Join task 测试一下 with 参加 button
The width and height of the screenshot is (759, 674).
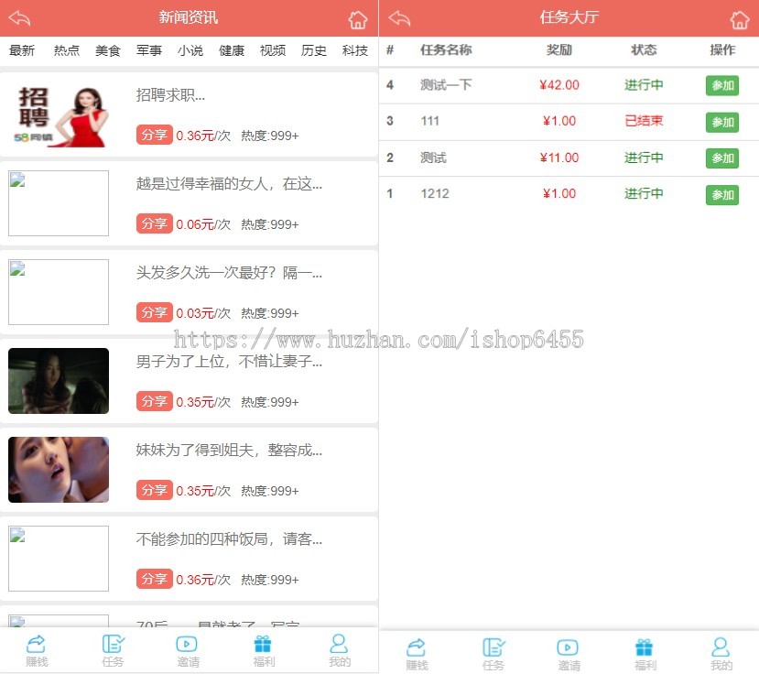point(722,86)
